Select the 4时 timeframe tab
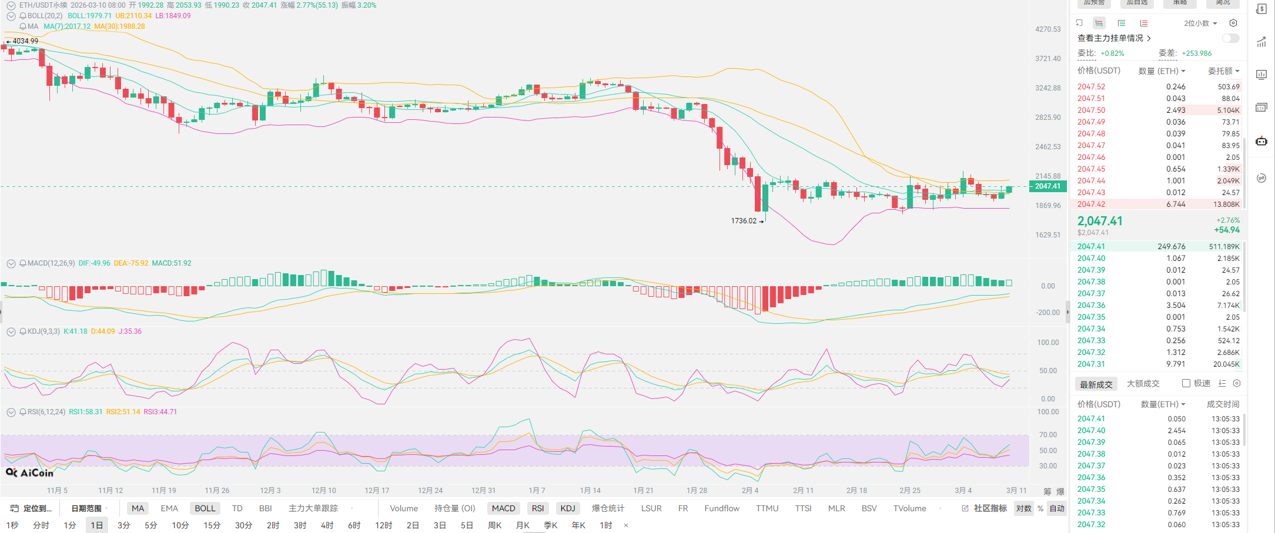Viewport: 1275px width, 533px height. [x=327, y=525]
